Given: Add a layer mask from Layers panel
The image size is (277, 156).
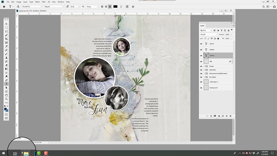Looking at the screenshot, I should [x=215, y=116].
